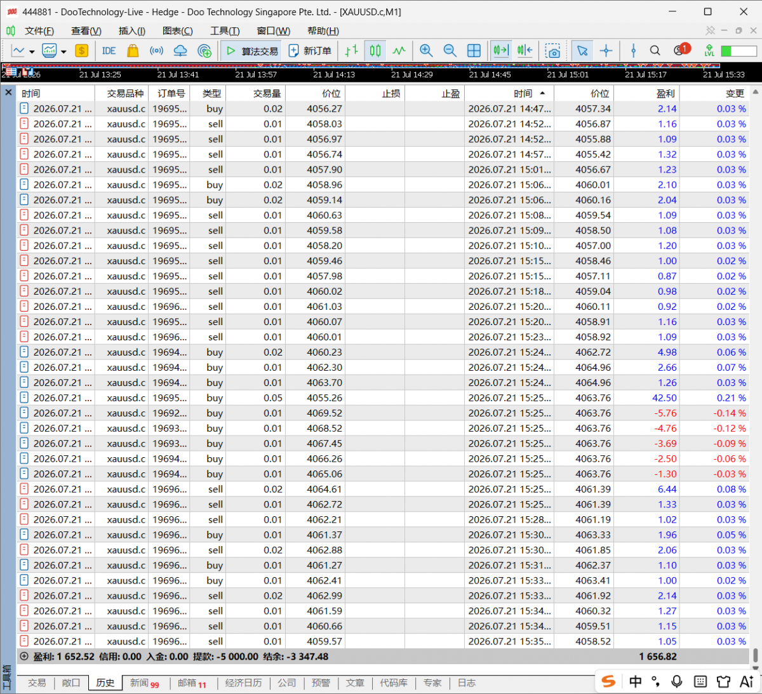Switch to the 经济日历 tab
This screenshot has height=694, width=762.
[x=244, y=683]
